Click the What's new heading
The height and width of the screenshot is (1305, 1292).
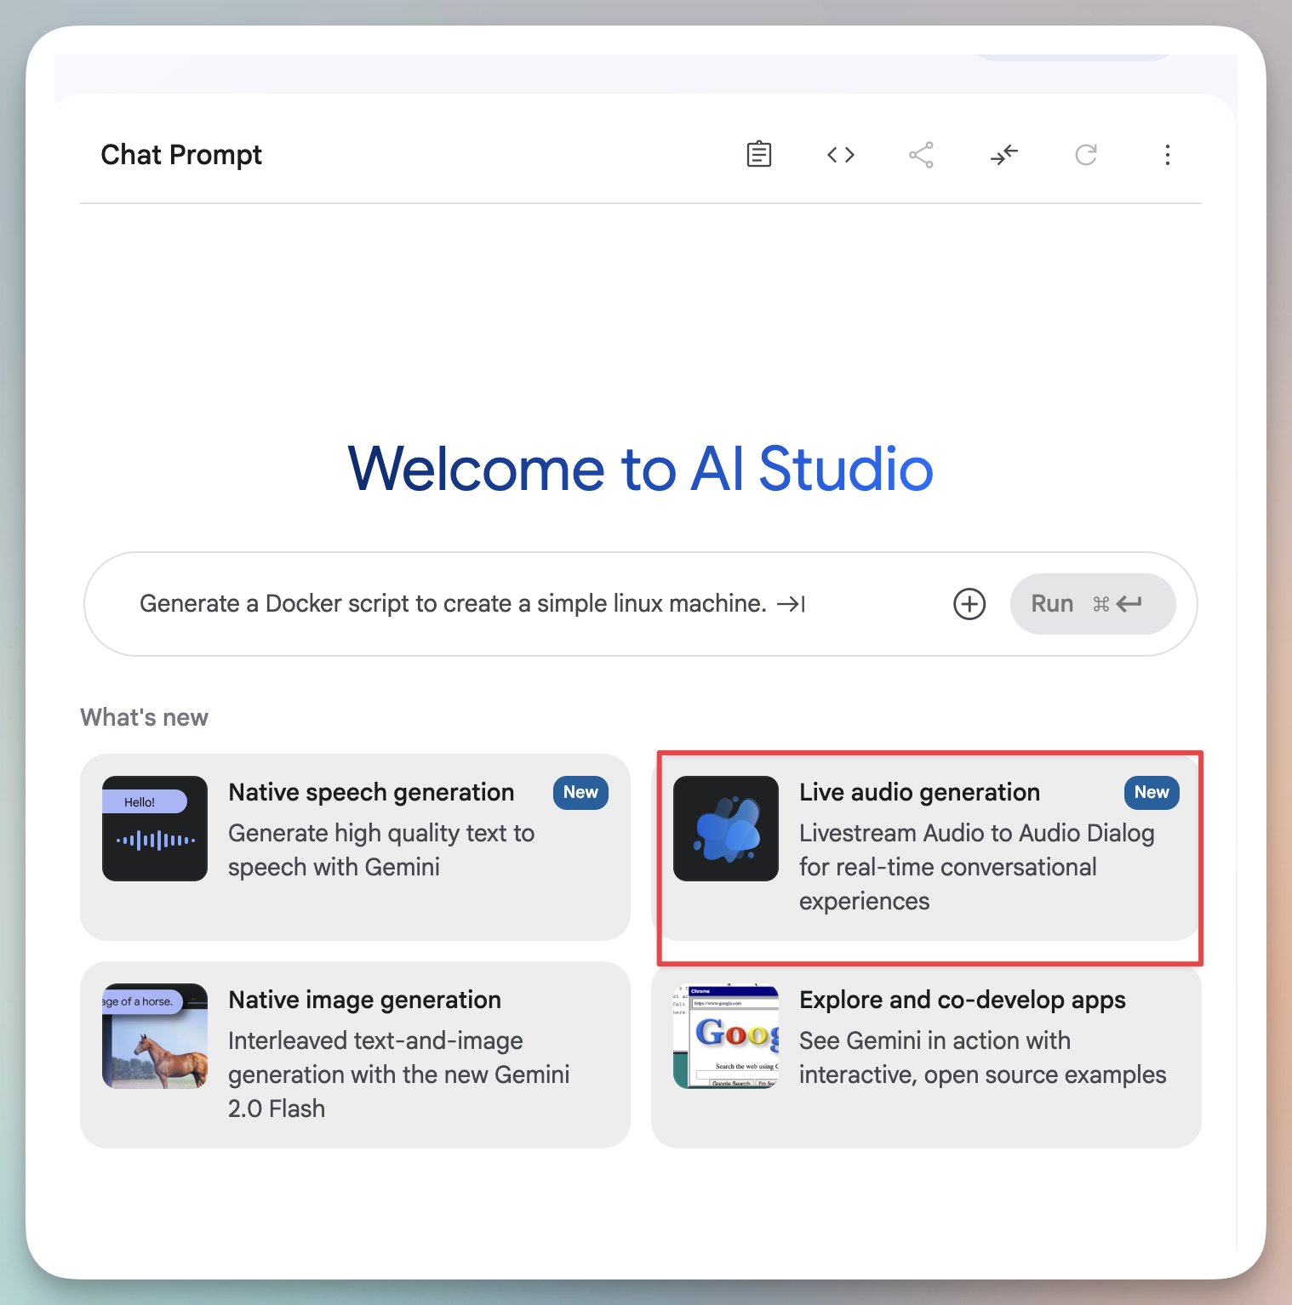pos(144,717)
